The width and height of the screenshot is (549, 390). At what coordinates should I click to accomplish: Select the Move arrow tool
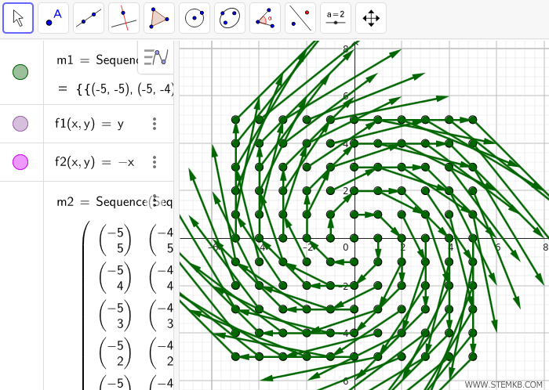[18, 18]
